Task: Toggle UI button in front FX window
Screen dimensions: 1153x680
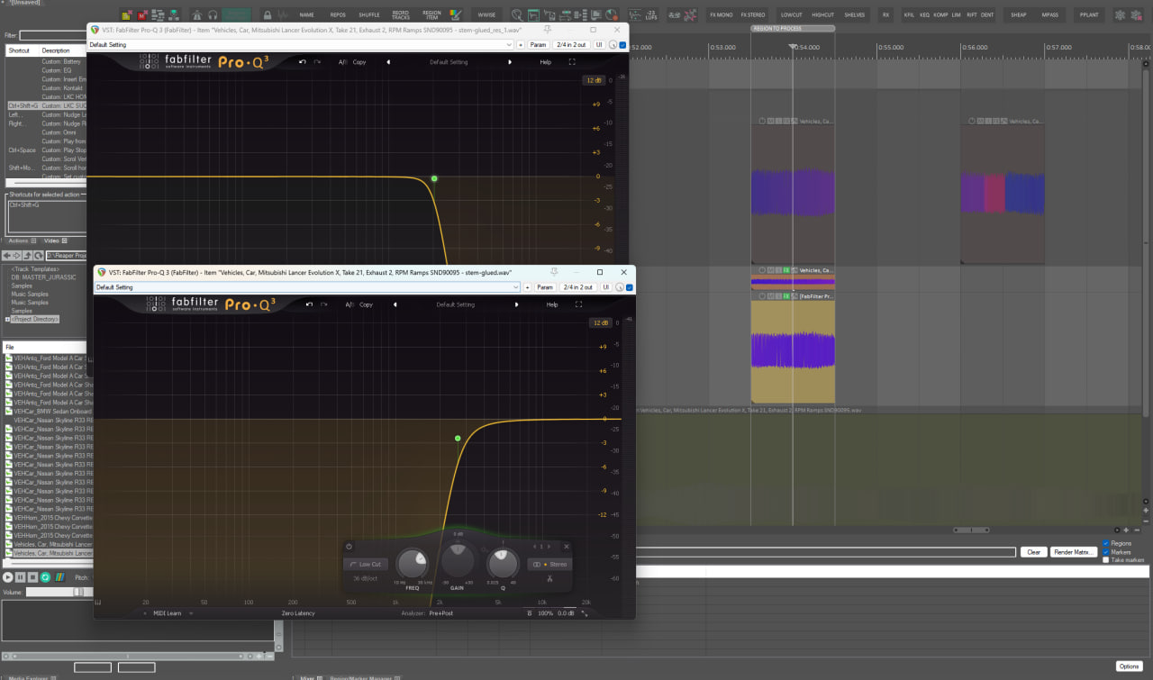Action: pyautogui.click(x=606, y=287)
